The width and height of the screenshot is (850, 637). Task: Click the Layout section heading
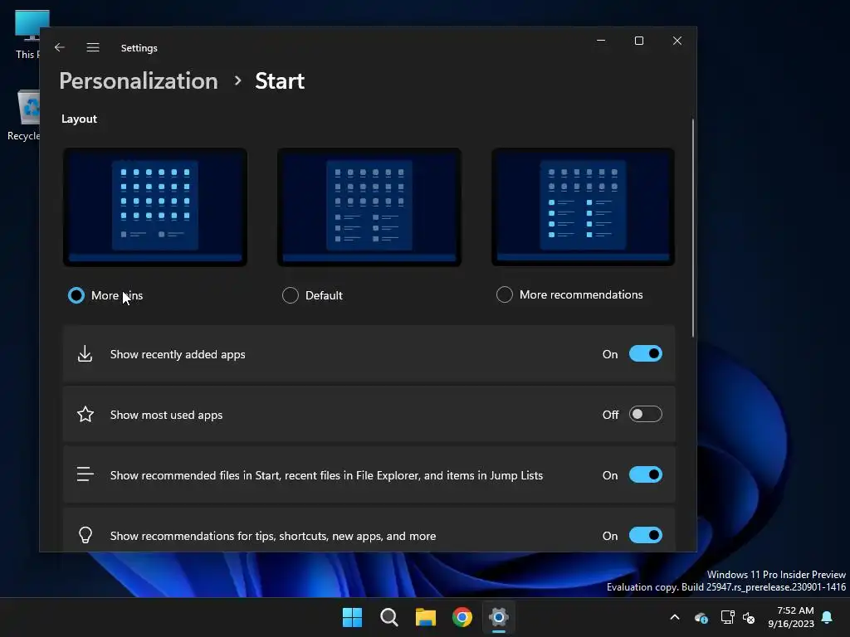(79, 119)
